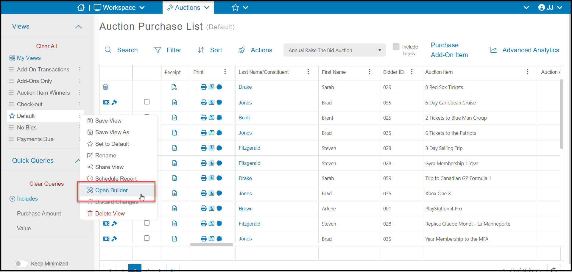The width and height of the screenshot is (572, 272).
Task: Open Last Name/Constituent column options menu
Action: 308,72
